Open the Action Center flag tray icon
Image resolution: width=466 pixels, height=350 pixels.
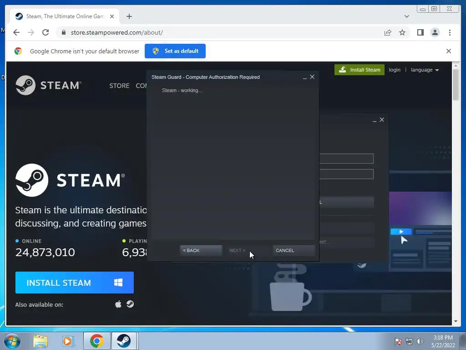coord(398,341)
